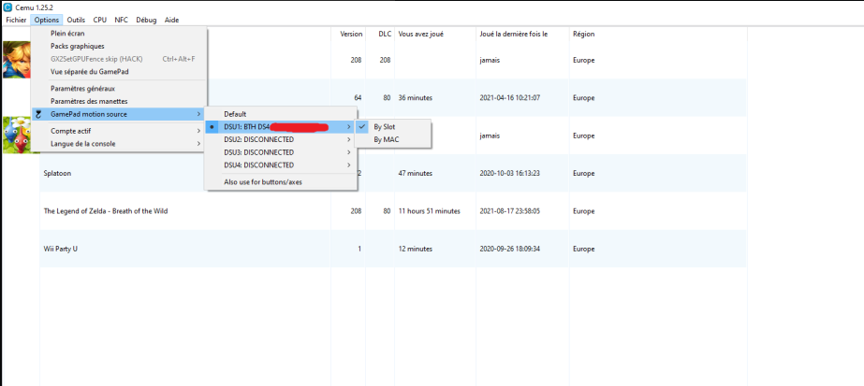This screenshot has height=386, width=864.
Task: Select The Legend of Zelda - Breath of the Wild row
Action: coord(105,211)
